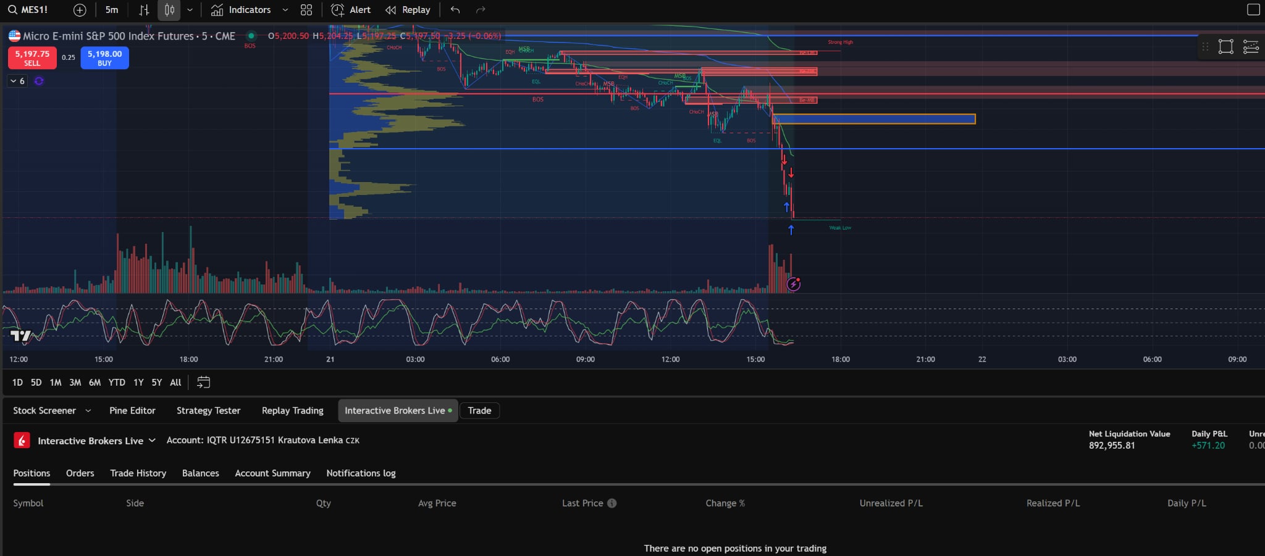
Task: Open the chart type dropdown arrow
Action: (x=190, y=10)
